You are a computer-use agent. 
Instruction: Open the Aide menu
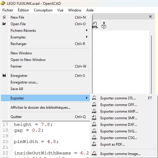(x=90, y=10)
